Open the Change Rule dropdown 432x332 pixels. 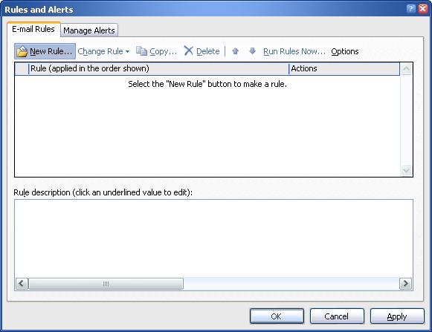(103, 51)
